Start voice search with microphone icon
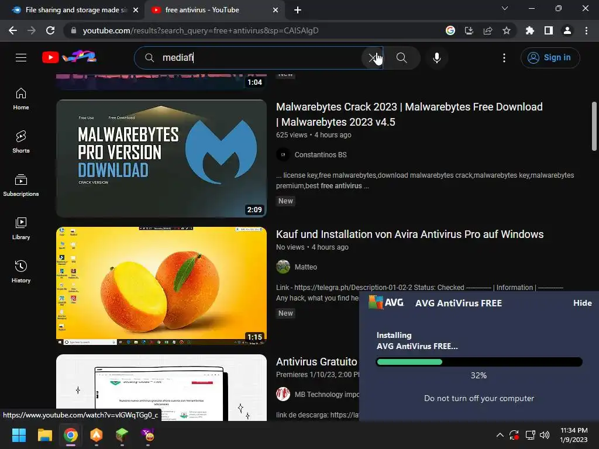599x449 pixels. click(x=436, y=58)
